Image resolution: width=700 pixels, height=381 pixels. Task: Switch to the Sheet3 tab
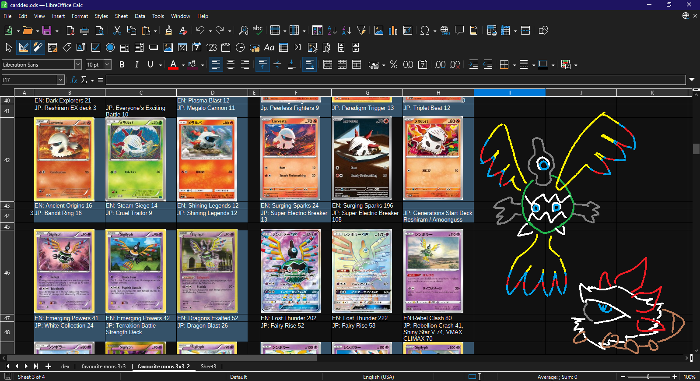[208, 367]
